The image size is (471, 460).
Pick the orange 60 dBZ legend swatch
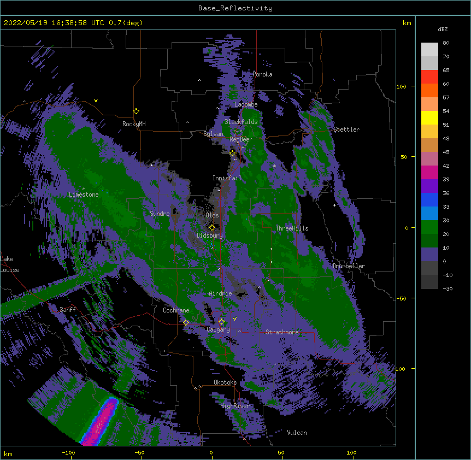pos(429,90)
